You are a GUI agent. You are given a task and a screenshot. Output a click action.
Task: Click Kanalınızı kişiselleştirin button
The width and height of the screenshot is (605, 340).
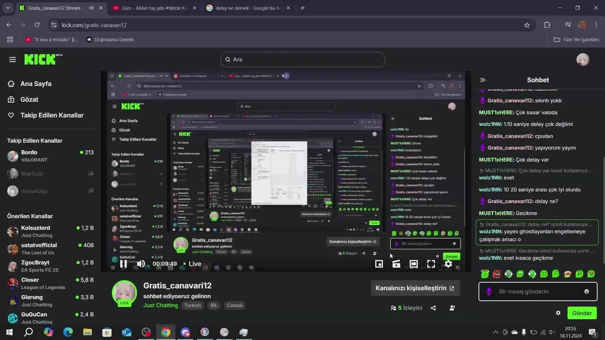tap(415, 288)
